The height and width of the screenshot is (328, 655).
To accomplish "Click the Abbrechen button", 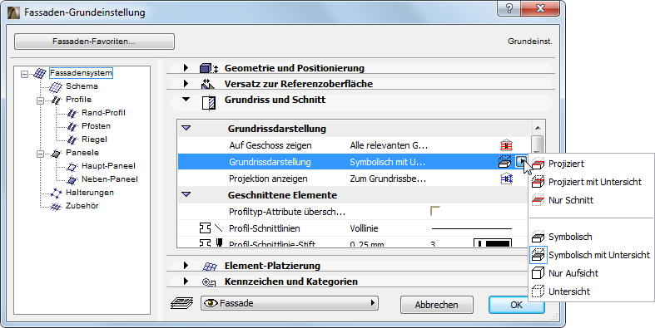I will click(x=436, y=305).
